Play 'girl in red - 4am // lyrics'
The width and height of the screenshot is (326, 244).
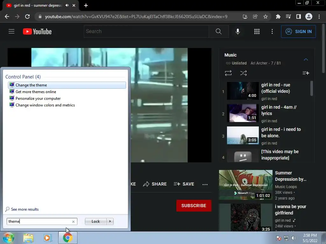click(267, 113)
